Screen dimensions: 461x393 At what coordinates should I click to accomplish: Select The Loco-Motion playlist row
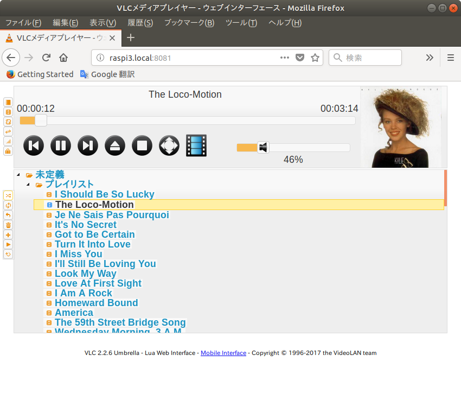(x=239, y=205)
